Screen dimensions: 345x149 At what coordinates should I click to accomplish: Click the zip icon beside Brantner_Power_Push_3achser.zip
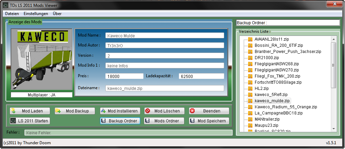point(250,52)
